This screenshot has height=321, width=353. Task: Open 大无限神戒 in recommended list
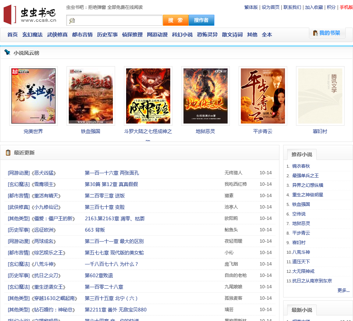[x=303, y=271]
